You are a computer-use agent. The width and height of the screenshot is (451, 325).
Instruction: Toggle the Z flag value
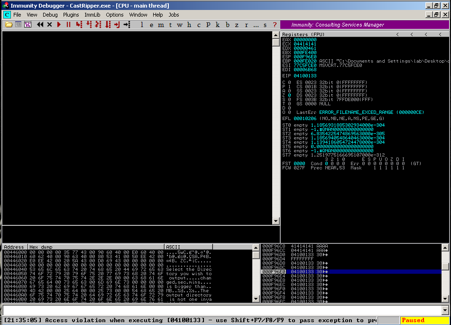(x=289, y=95)
